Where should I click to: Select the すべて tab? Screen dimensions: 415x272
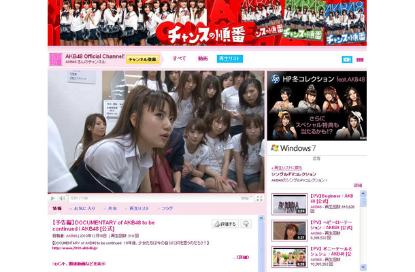(x=180, y=58)
